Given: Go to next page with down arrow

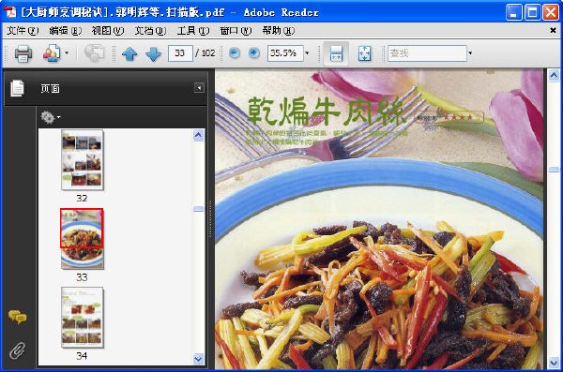Looking at the screenshot, I should 154,53.
